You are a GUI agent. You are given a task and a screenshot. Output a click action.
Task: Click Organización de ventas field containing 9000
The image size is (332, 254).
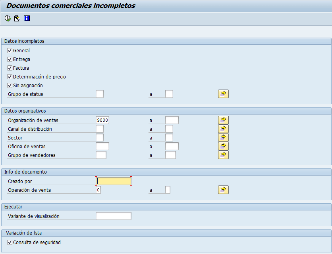pos(102,120)
